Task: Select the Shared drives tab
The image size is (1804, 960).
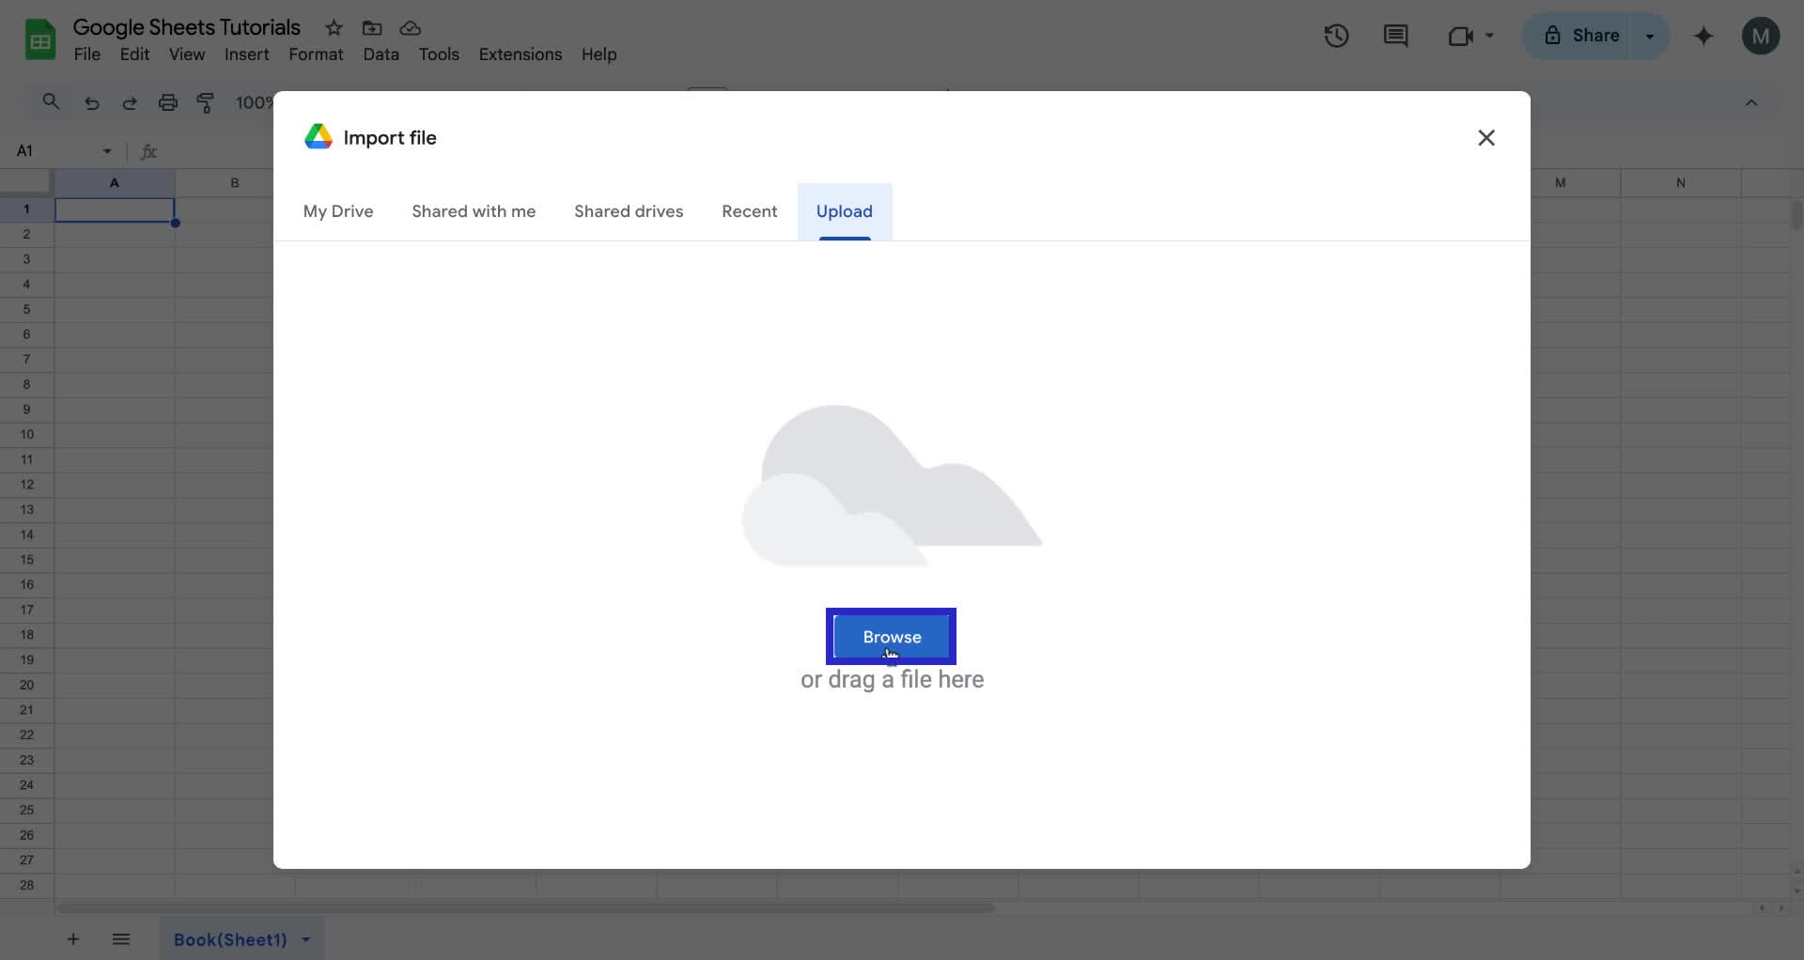Action: (x=629, y=211)
